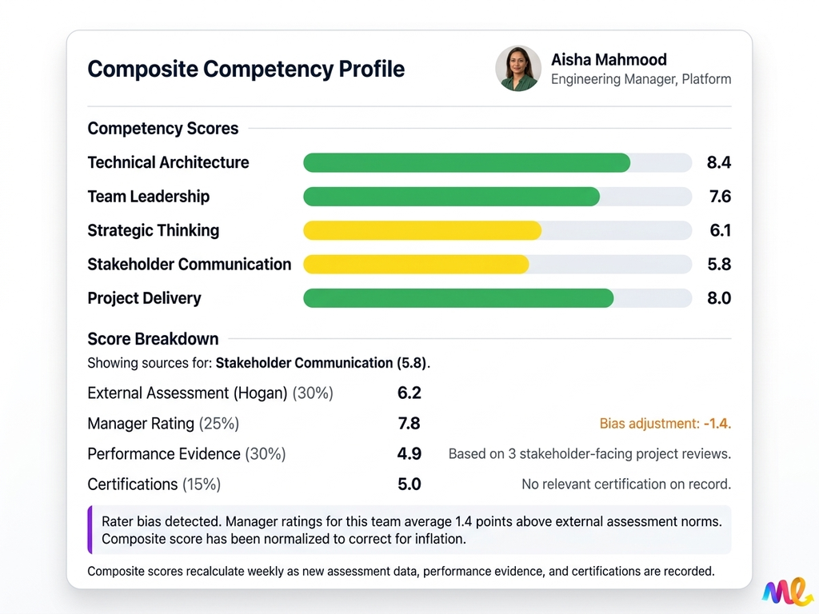Click the Team Leadership score bar
The height and width of the screenshot is (614, 819).
pyautogui.click(x=452, y=197)
